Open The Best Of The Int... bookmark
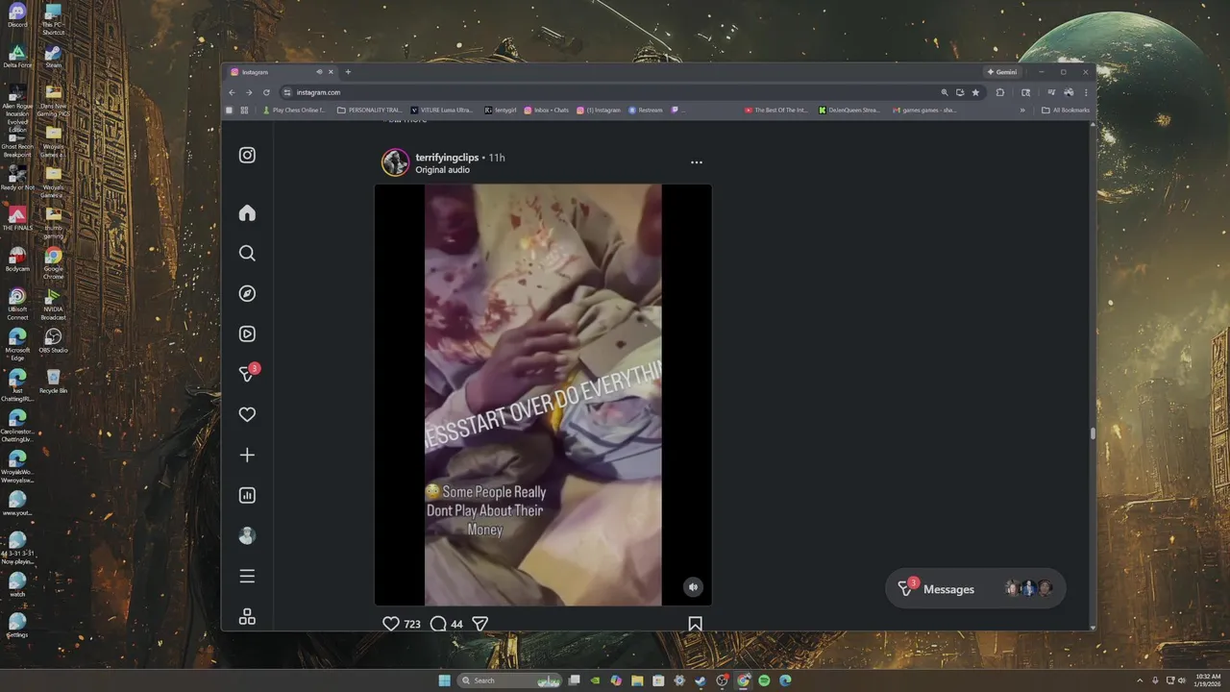 (x=776, y=111)
